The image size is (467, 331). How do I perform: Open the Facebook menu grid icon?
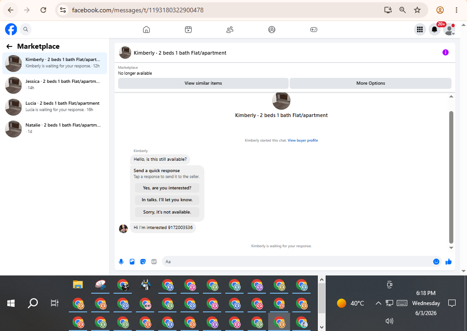420,30
